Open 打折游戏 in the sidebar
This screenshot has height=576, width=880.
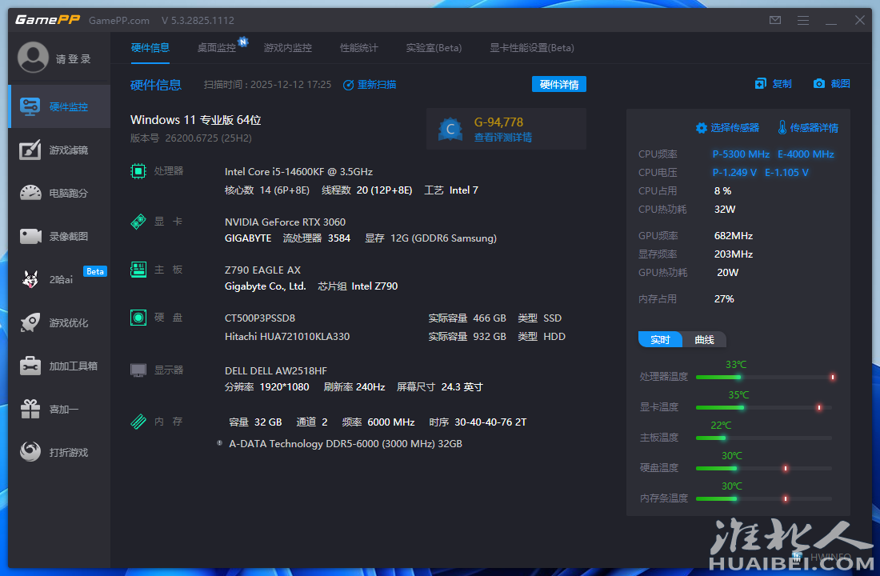pos(59,452)
